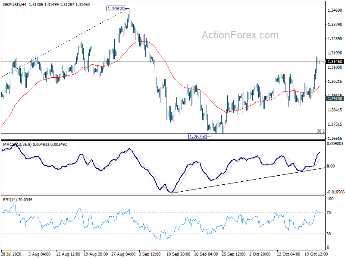345x259 pixels.
Task: Click the 1.33790 price axis value
Action: [x=335, y=25]
